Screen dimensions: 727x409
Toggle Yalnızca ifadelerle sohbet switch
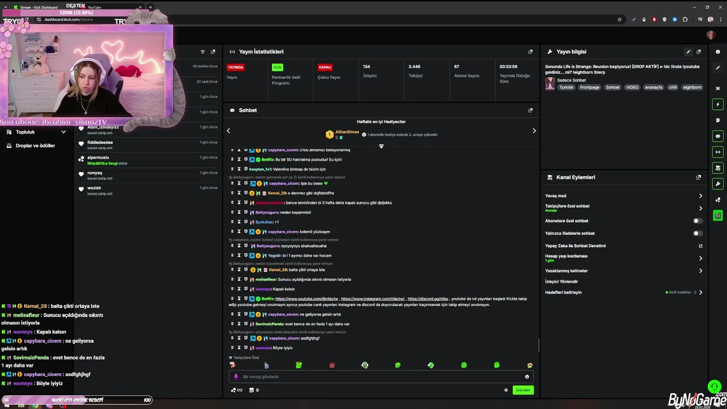point(697,233)
